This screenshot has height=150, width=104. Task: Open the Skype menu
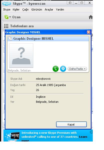(x=7, y=9)
